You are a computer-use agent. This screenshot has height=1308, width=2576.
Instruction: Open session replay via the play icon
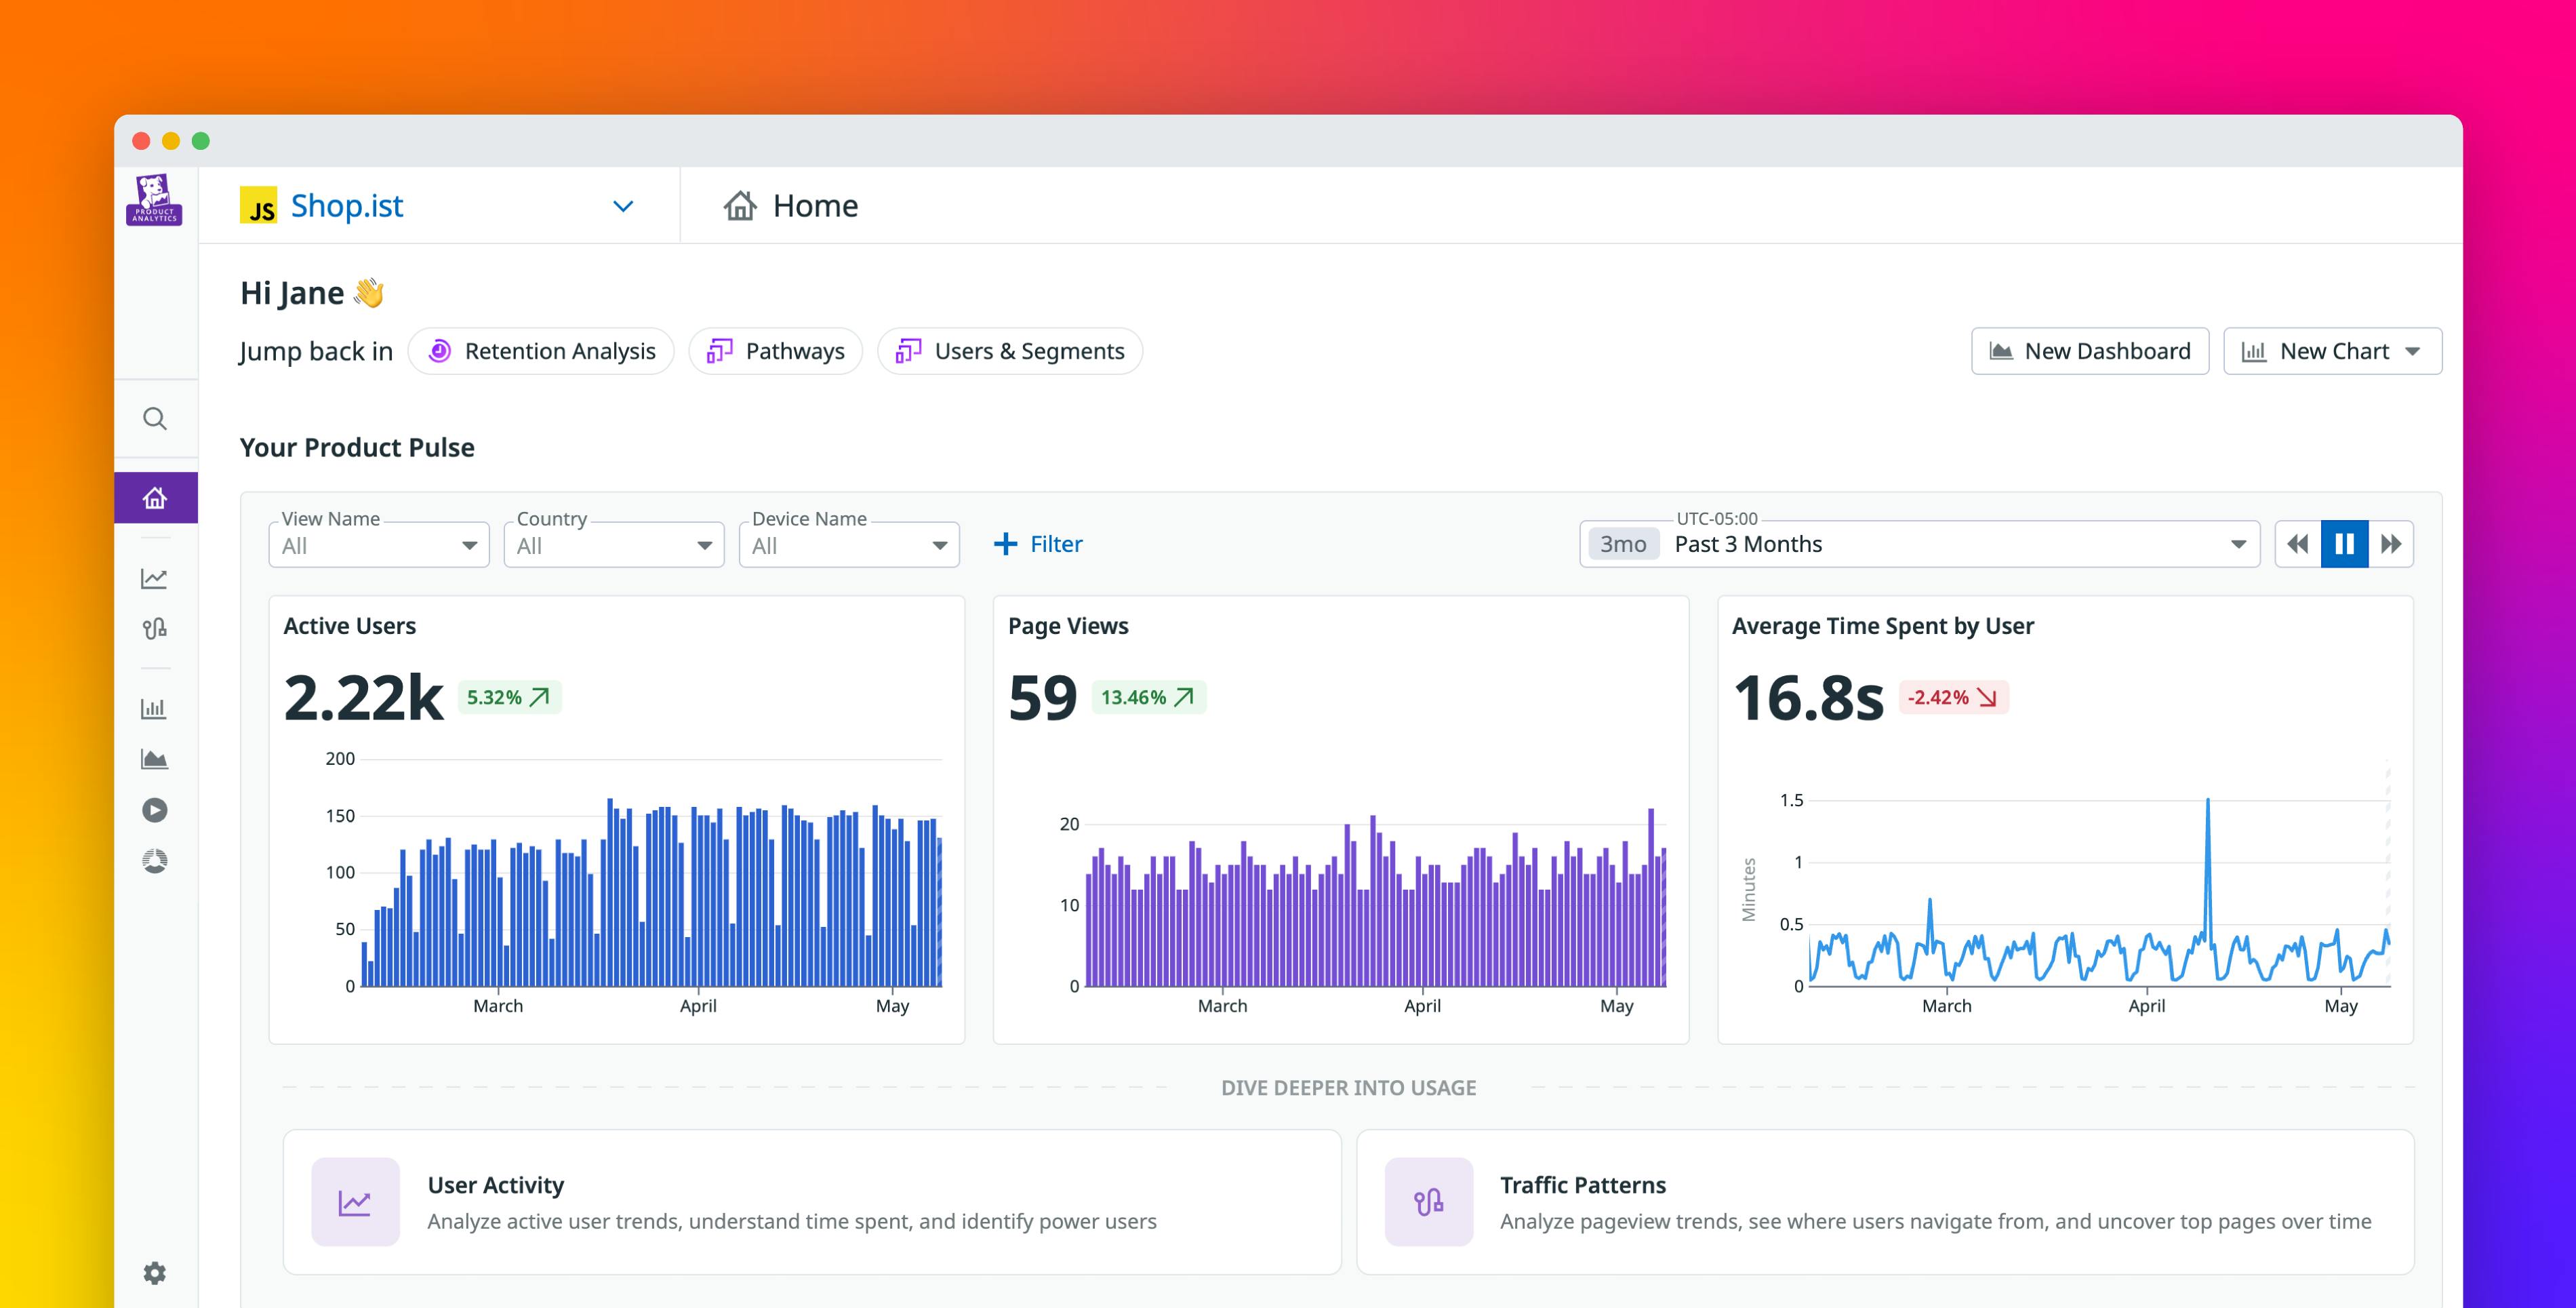tap(155, 810)
